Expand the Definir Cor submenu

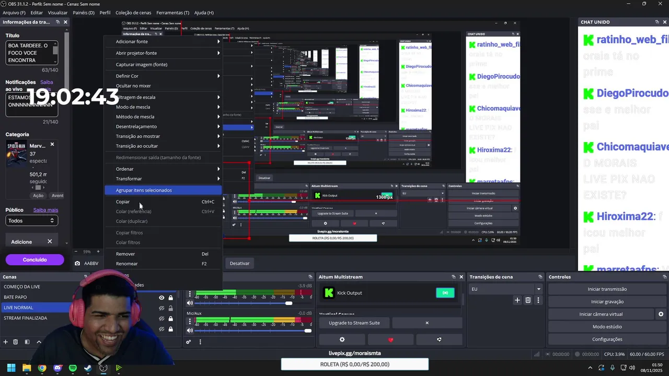pyautogui.click(x=163, y=76)
